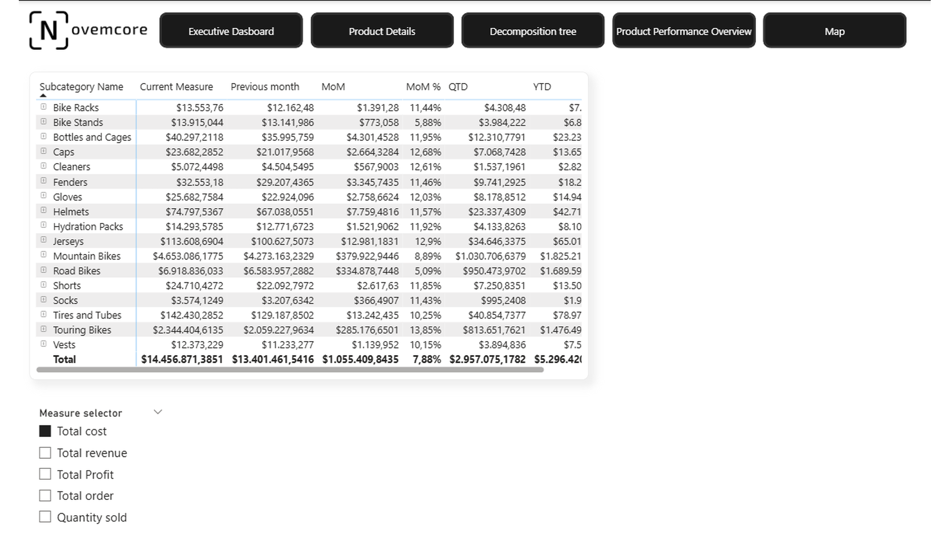Uncheck the Total cost measure

pos(45,431)
